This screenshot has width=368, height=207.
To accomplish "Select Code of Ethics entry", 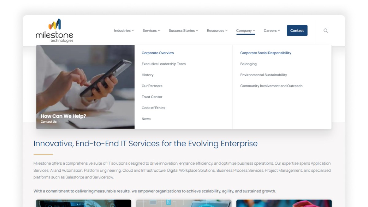I will (x=153, y=108).
